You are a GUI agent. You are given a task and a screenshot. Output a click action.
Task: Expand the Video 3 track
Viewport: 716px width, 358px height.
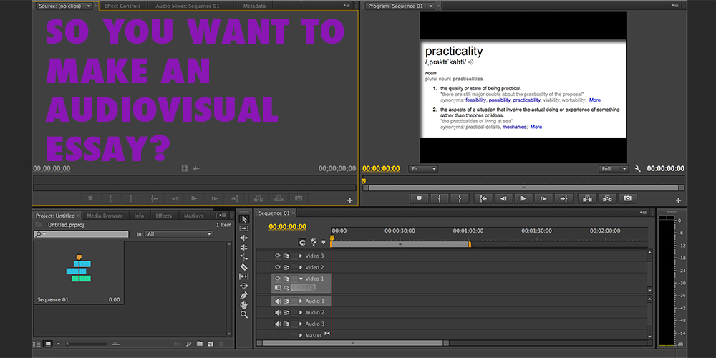pos(301,256)
